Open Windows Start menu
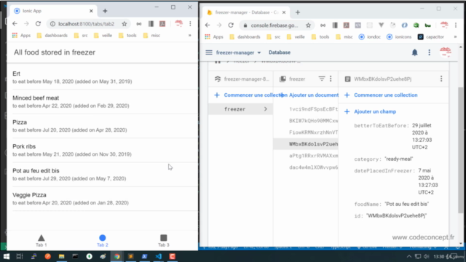This screenshot has height=262, width=466. (x=7, y=256)
